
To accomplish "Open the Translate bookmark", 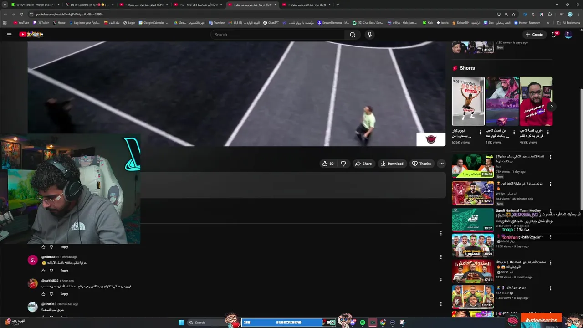I will point(216,23).
